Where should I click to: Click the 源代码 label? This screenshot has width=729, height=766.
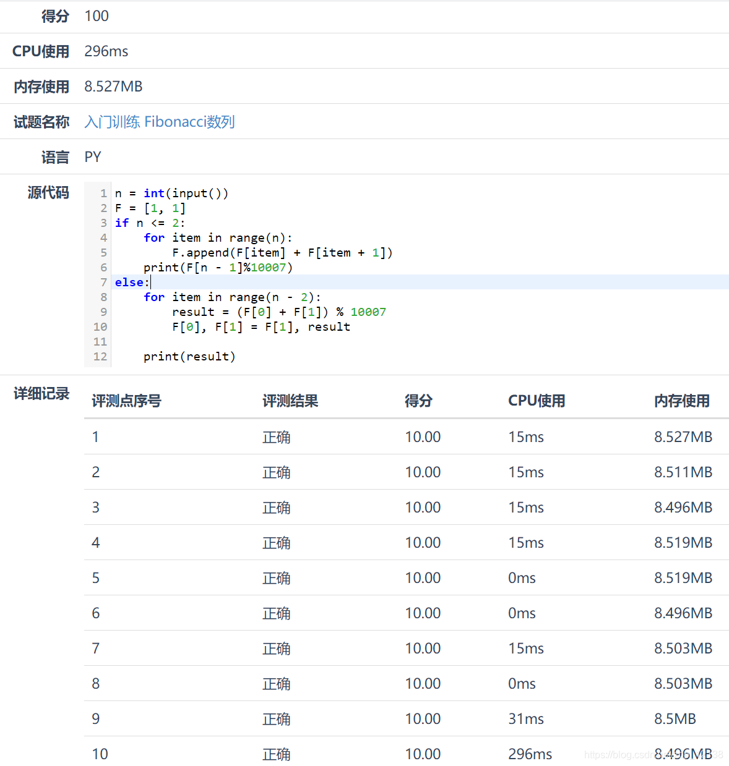click(48, 192)
